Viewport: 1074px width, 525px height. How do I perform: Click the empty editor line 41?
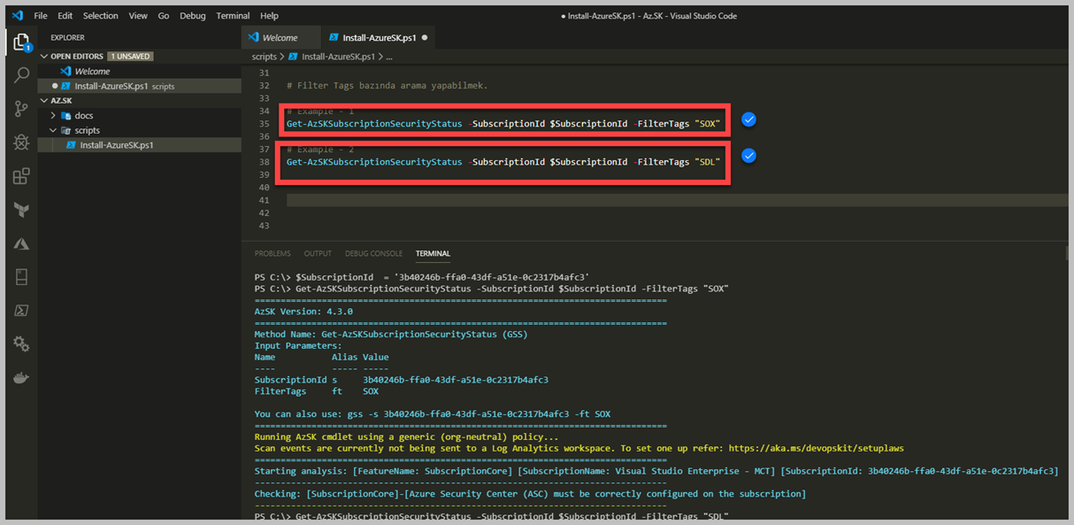pyautogui.click(x=619, y=201)
